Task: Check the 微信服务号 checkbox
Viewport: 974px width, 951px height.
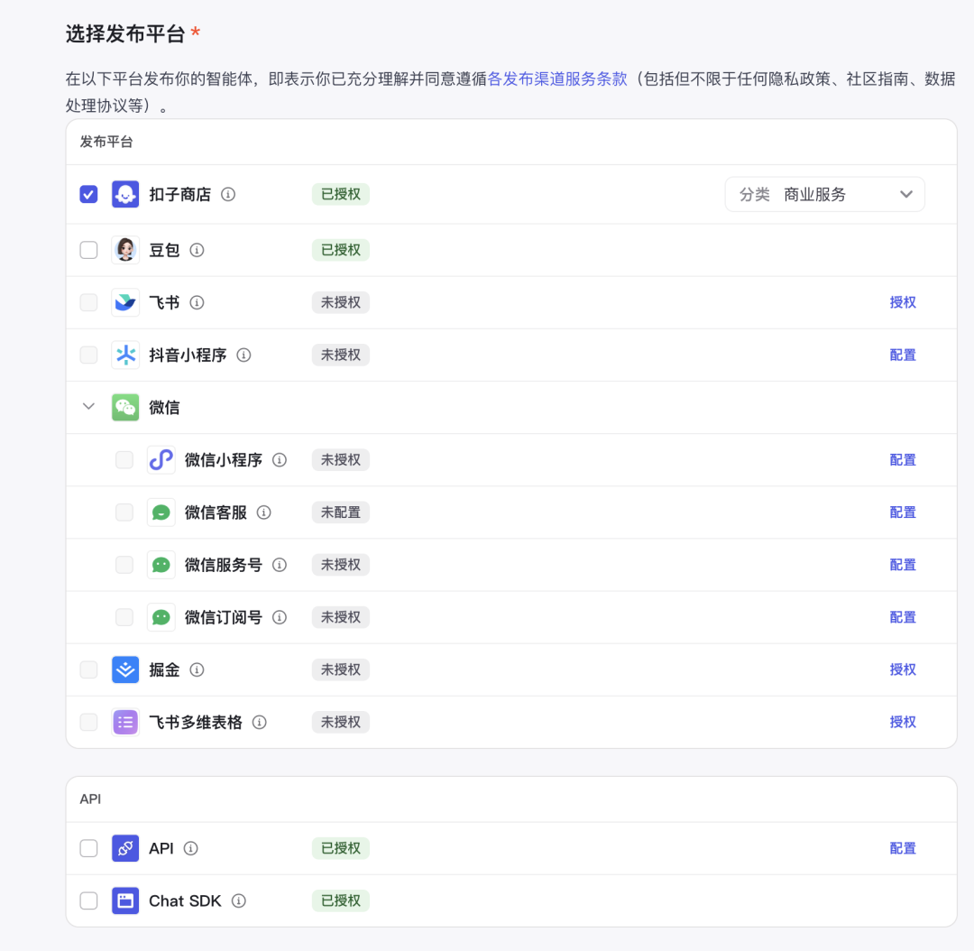Action: pyautogui.click(x=124, y=565)
